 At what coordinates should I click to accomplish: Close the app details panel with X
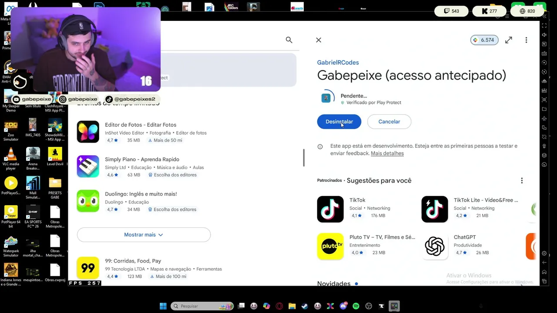[319, 40]
